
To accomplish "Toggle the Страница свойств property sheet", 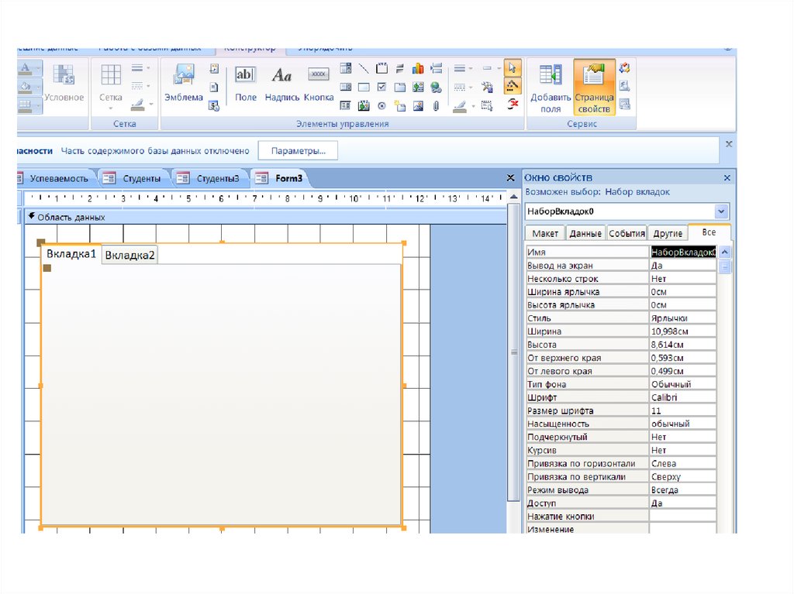I will click(x=594, y=87).
